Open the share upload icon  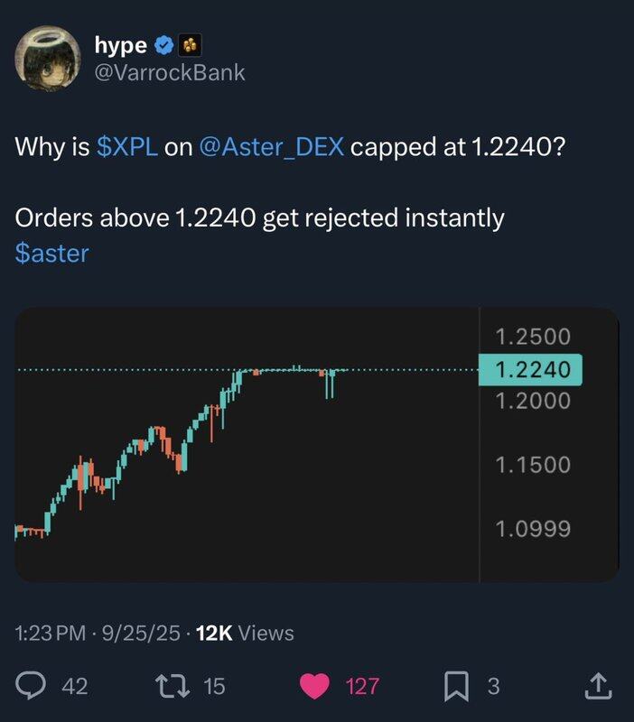click(x=599, y=686)
